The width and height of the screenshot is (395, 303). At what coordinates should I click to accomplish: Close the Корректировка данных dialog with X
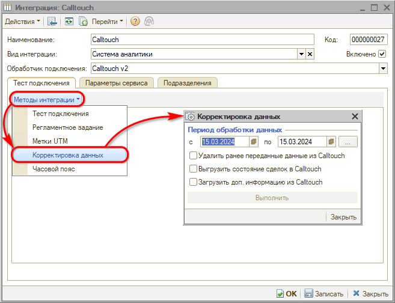pos(355,117)
